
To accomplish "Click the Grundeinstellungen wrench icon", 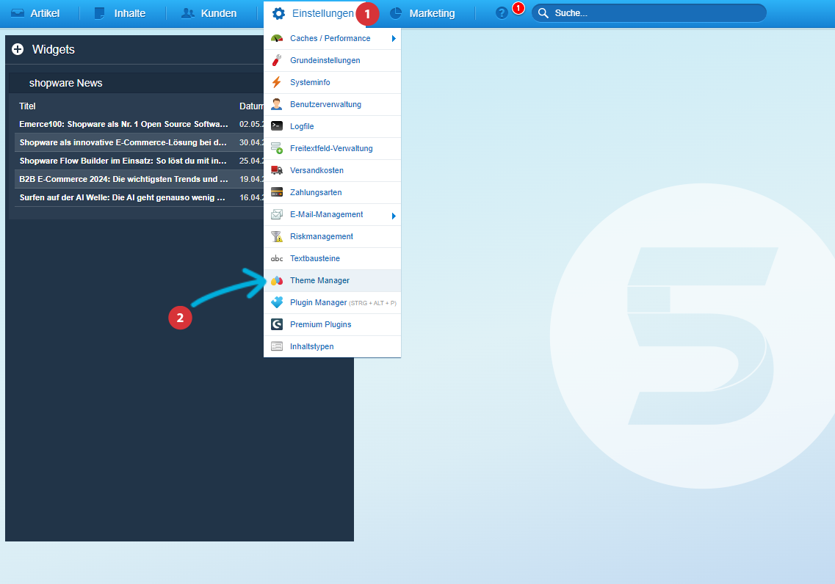I will pyautogui.click(x=276, y=60).
